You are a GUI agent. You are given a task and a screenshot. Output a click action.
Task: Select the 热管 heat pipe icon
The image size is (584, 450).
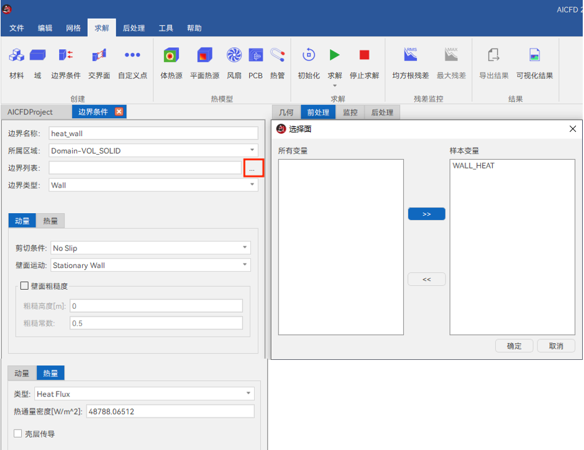tap(278, 55)
